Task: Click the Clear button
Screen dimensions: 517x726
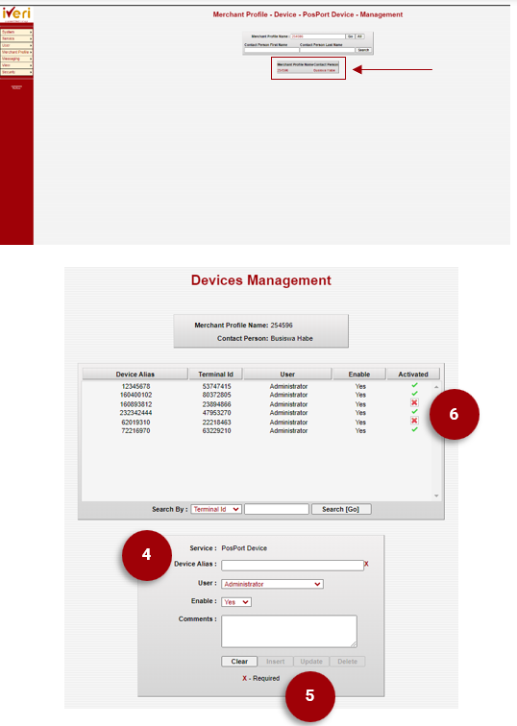Action: point(239,662)
